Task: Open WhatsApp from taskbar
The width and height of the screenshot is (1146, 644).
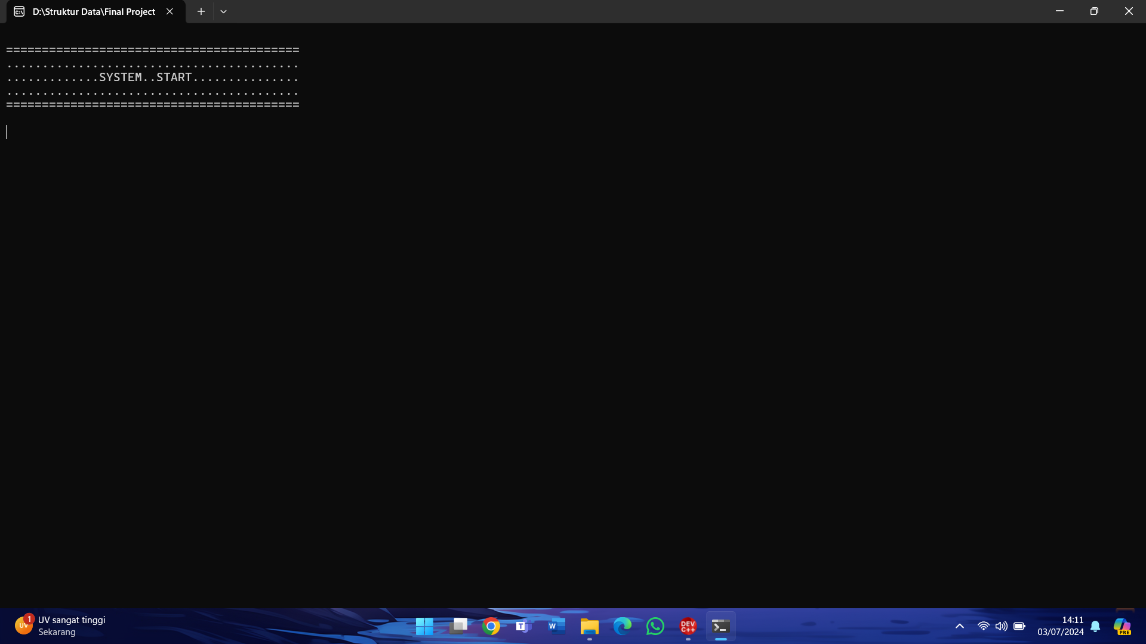Action: point(655,626)
